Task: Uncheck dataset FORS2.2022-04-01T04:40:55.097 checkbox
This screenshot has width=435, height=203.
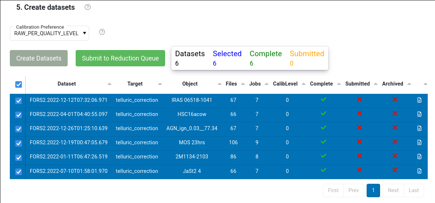Action: point(18,115)
